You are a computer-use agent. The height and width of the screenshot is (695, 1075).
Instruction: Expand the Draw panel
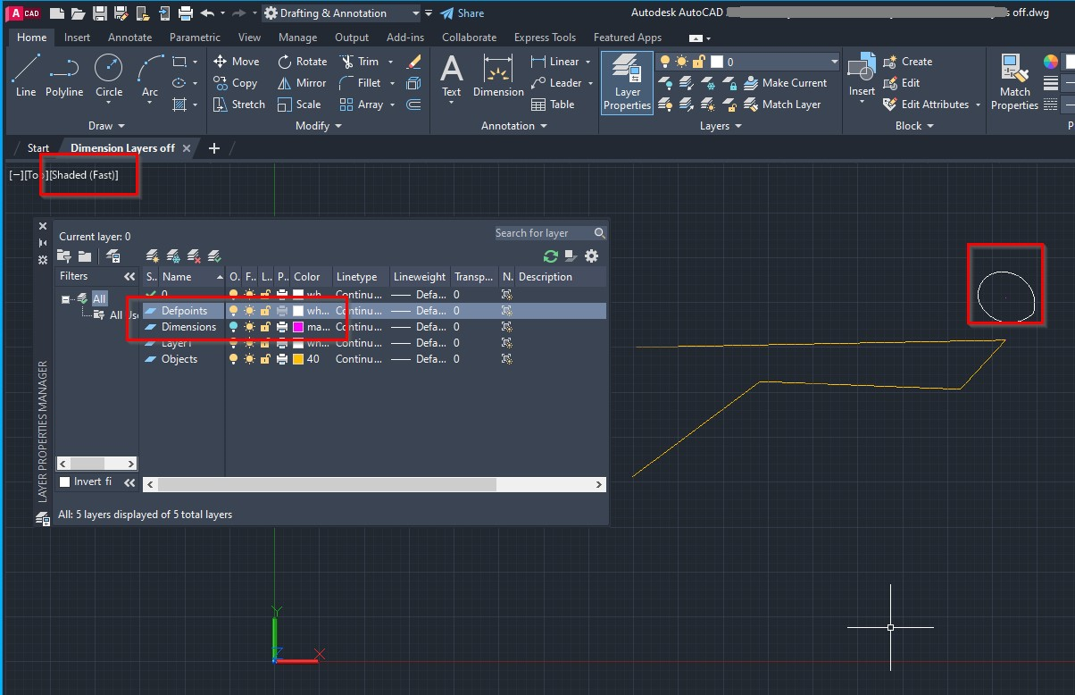107,126
